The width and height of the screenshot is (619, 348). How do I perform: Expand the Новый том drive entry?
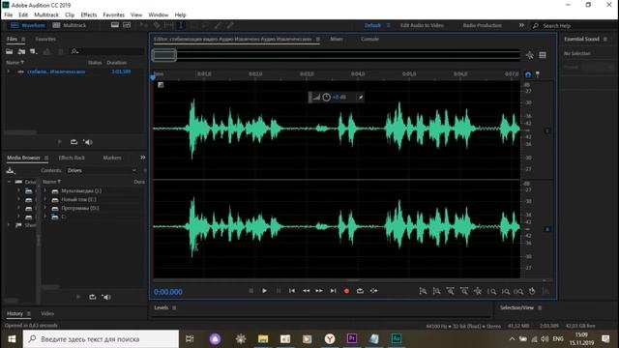pyautogui.click(x=45, y=199)
